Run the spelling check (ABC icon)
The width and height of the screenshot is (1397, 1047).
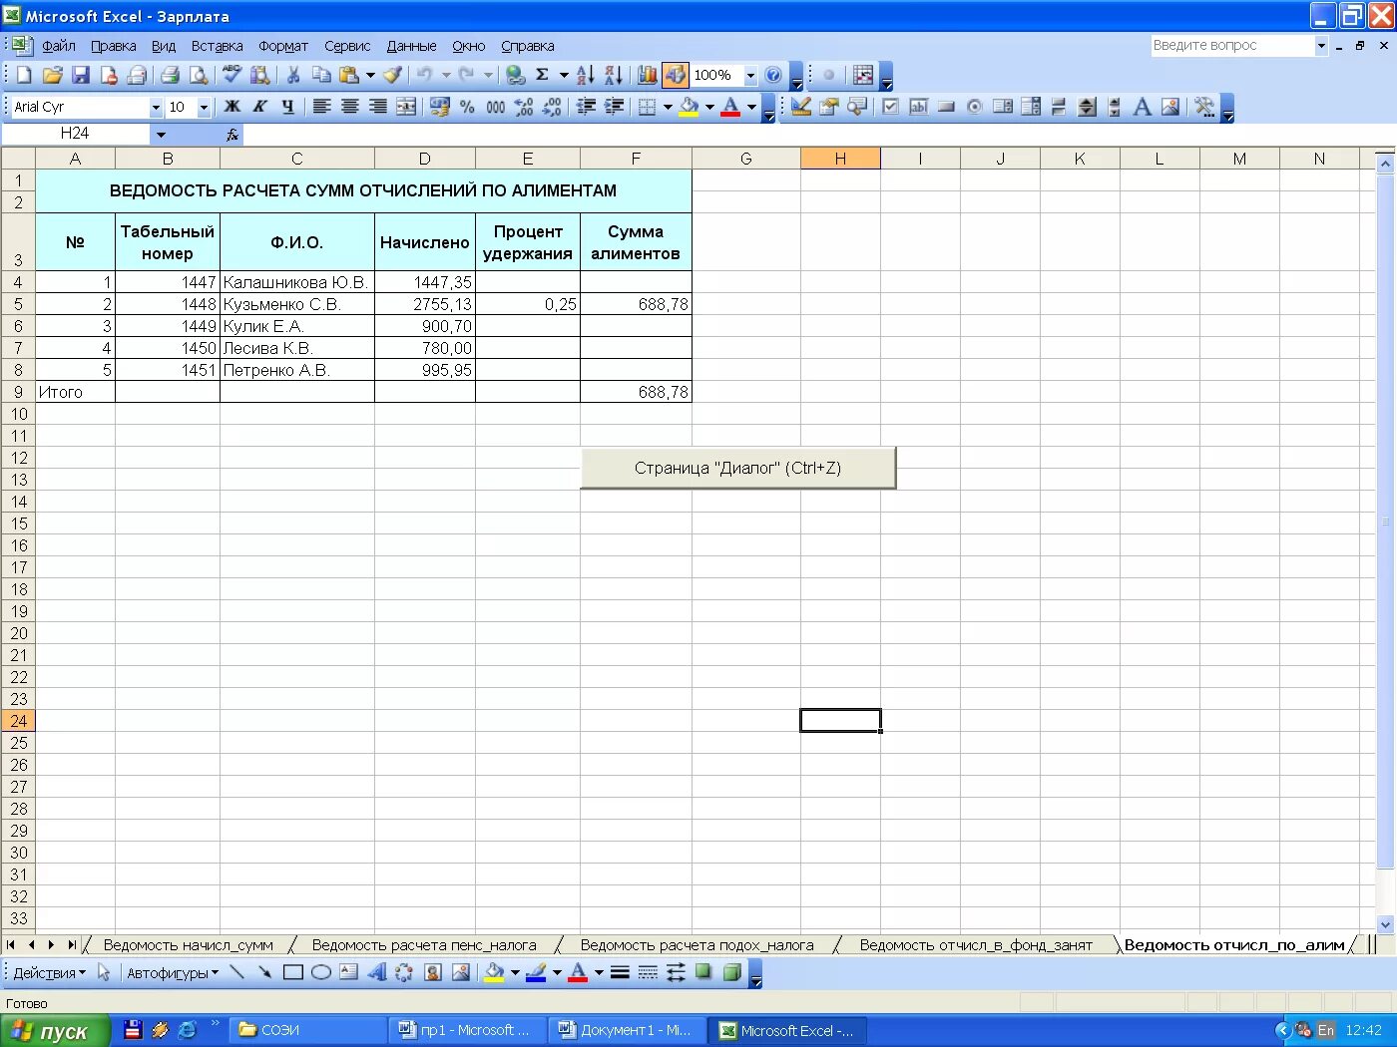(x=233, y=75)
